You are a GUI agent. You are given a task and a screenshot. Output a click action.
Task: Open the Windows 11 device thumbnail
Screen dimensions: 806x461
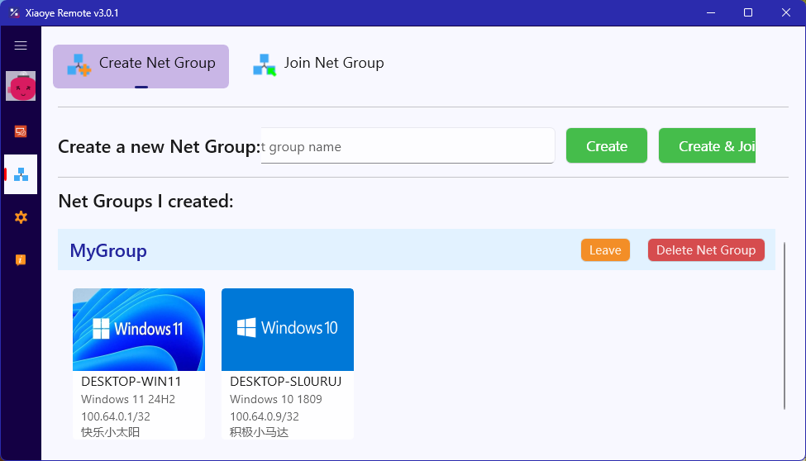click(x=139, y=330)
